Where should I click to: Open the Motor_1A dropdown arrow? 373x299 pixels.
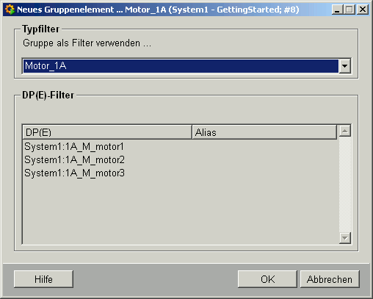(344, 66)
